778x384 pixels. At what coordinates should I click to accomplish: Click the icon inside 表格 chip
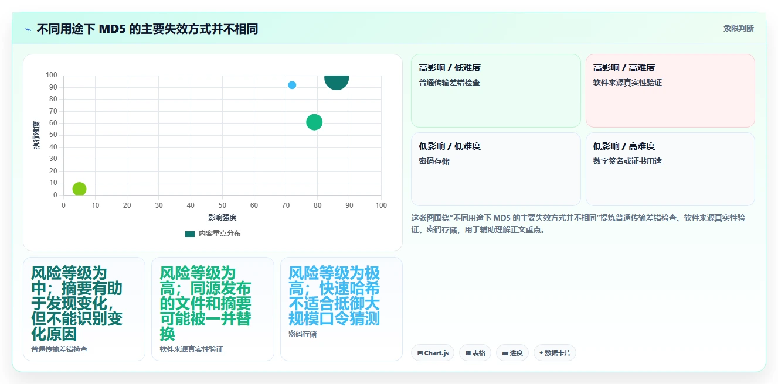pyautogui.click(x=468, y=354)
